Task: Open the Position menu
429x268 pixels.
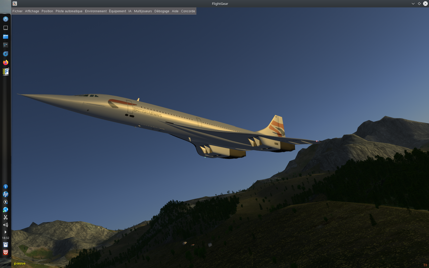Action: pos(47,11)
